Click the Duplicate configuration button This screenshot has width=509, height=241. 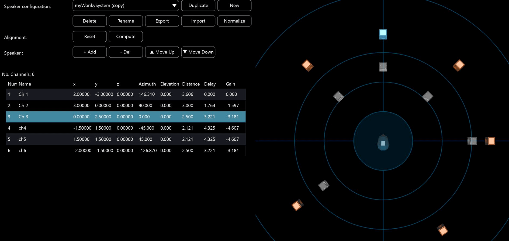click(198, 5)
